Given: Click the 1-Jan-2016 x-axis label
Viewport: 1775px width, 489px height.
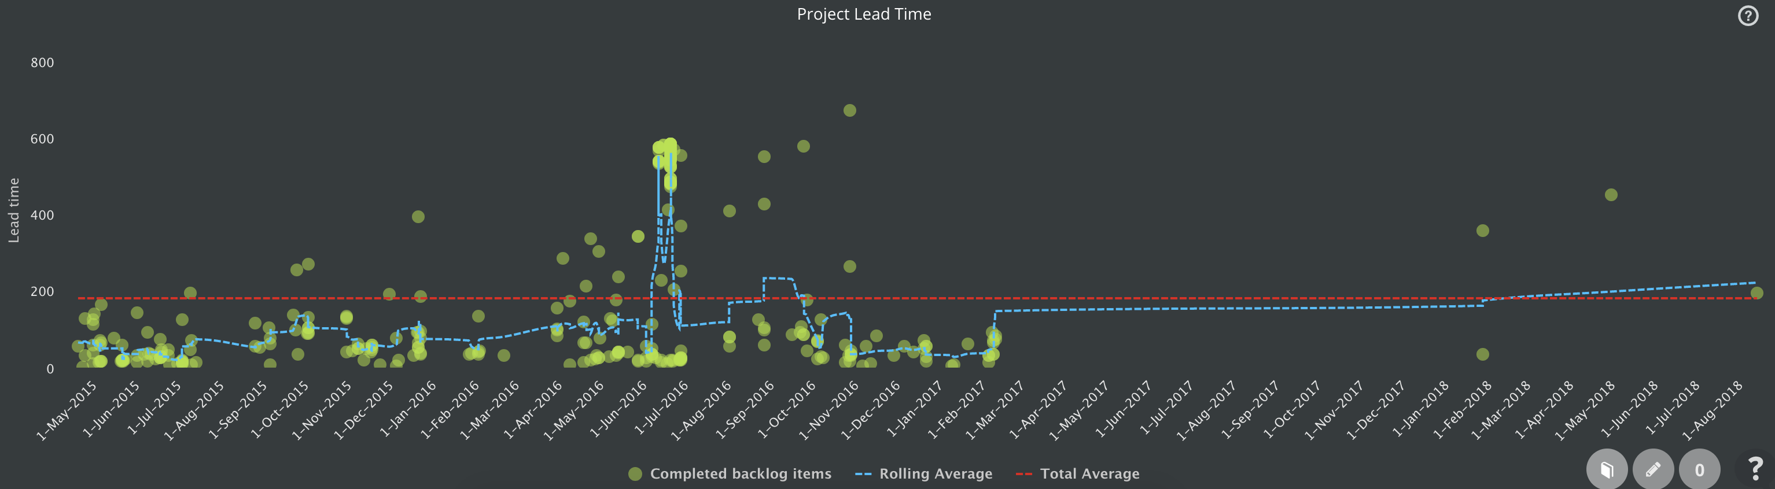Looking at the screenshot, I should tap(408, 410).
